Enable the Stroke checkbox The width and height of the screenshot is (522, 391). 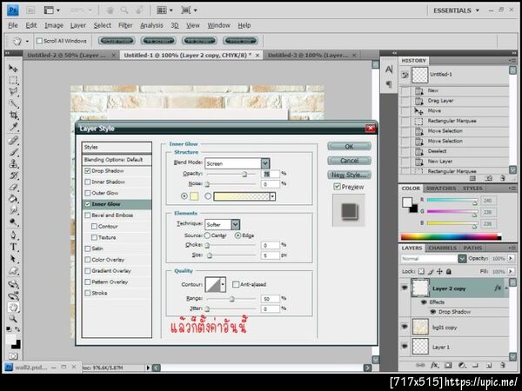point(88,293)
